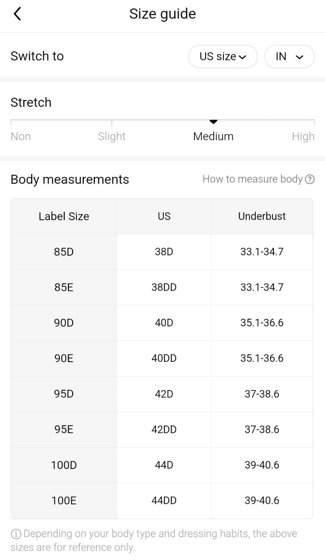The width and height of the screenshot is (325, 560).
Task: Select the 85D label size row
Action: point(64,252)
